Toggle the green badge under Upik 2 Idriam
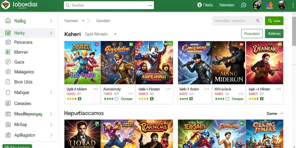Viewport: 296px width, 148px height. [79, 99]
